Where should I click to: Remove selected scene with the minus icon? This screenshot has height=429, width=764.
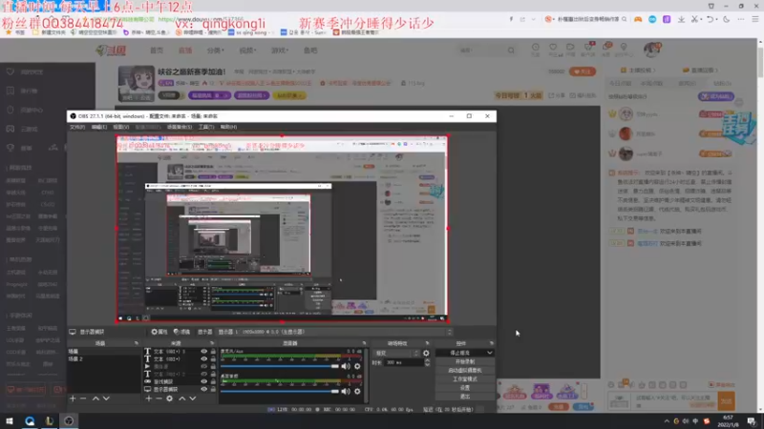pos(83,398)
